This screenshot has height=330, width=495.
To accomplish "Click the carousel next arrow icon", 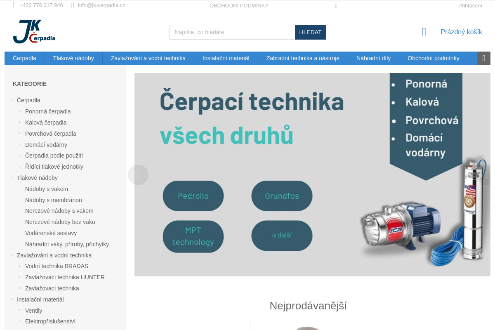I will click(487, 175).
